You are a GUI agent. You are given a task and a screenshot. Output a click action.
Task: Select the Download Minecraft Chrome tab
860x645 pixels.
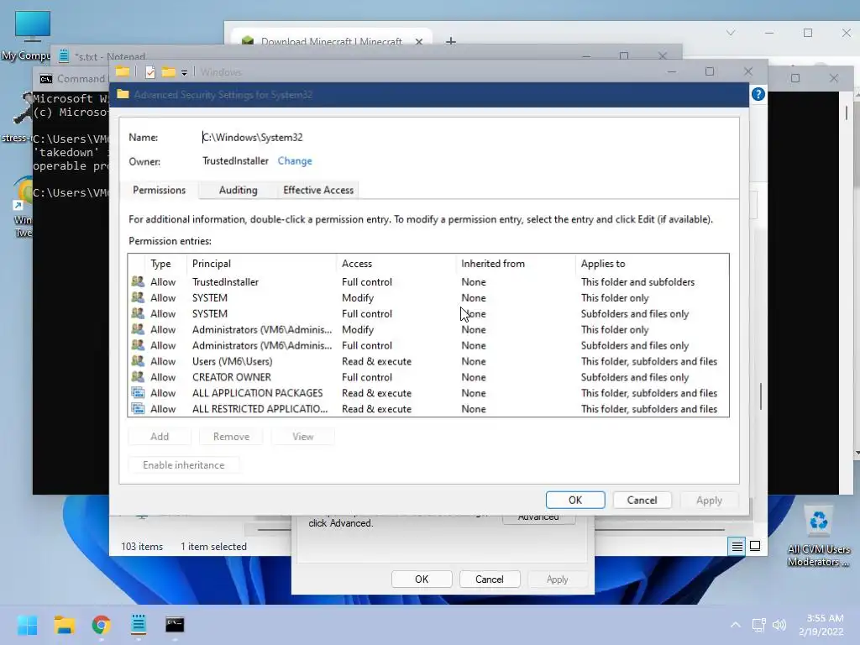coord(331,42)
